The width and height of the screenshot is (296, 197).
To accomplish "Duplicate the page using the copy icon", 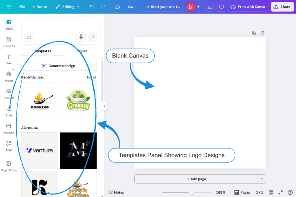I will point(254,33).
